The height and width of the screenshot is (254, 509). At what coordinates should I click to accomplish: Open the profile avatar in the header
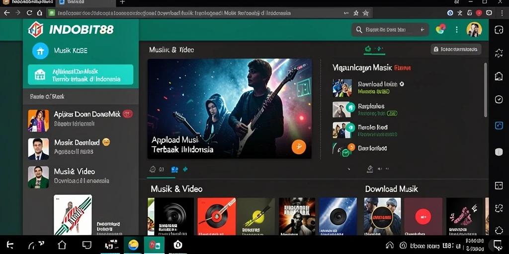(x=474, y=29)
